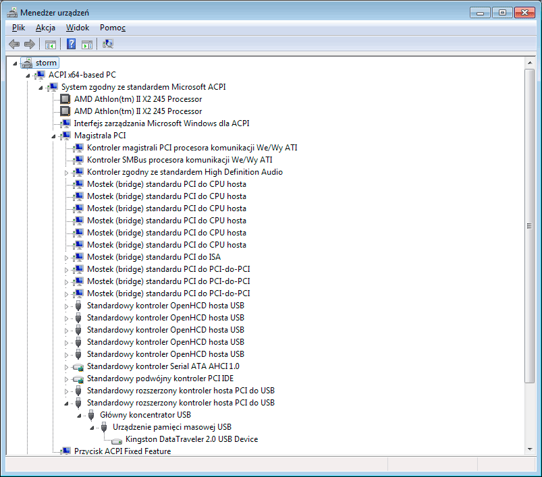Click the scrollbar up arrow

pos(530,63)
